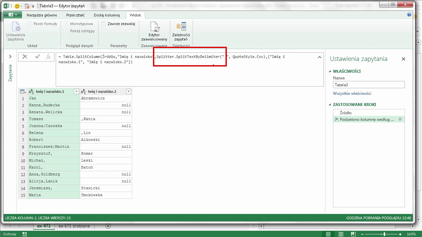422x237 pixels.
Task: Collapse the ZASTOSOWANE KROKI section
Action: click(330, 105)
